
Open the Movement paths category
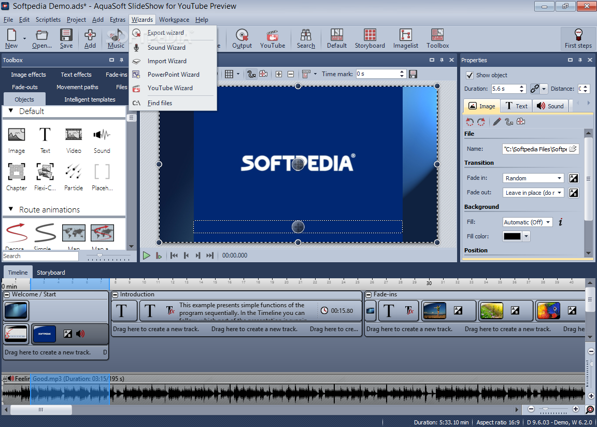point(77,87)
